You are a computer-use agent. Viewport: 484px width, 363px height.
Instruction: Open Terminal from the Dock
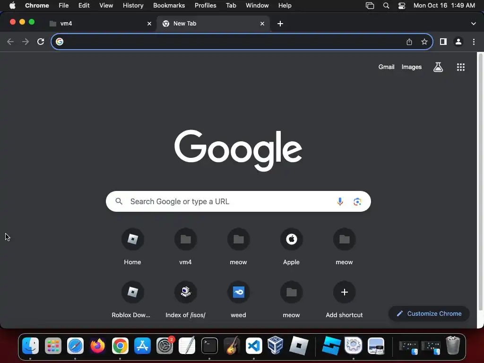(209, 346)
